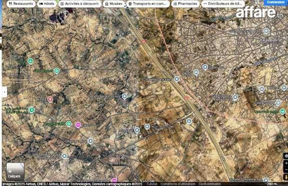Open the Confidentialité footer link
Viewport: 288px width, 186px height.
209,184
